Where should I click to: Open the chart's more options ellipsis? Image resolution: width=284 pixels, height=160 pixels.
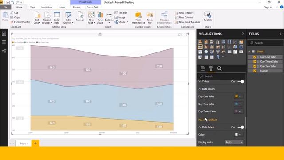pos(185,35)
